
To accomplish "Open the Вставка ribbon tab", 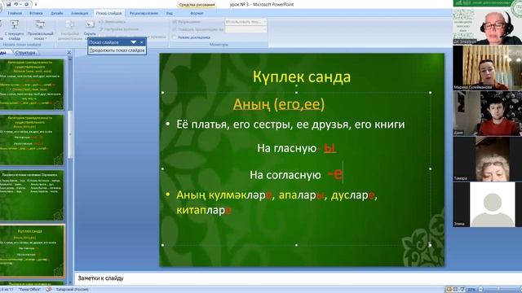I will 36,13.
